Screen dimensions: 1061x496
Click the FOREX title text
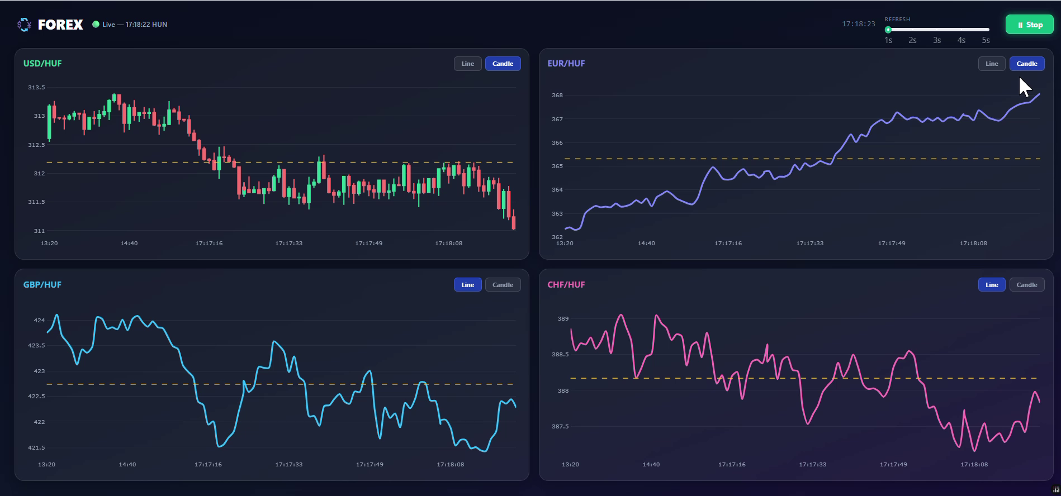tap(60, 25)
